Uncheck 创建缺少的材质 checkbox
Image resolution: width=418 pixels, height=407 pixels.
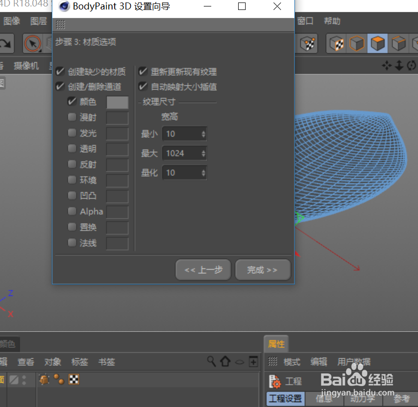pos(60,71)
